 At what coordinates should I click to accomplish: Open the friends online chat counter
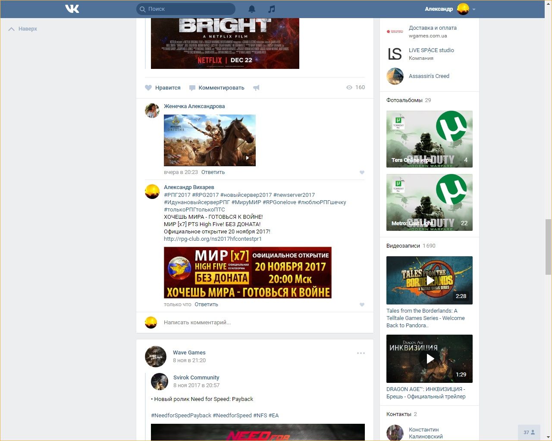pos(529,432)
